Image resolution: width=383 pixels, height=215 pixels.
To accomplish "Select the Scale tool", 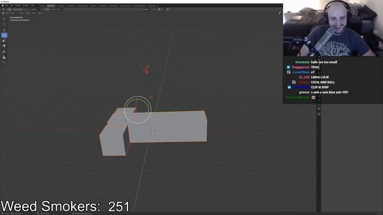I will tap(4, 41).
